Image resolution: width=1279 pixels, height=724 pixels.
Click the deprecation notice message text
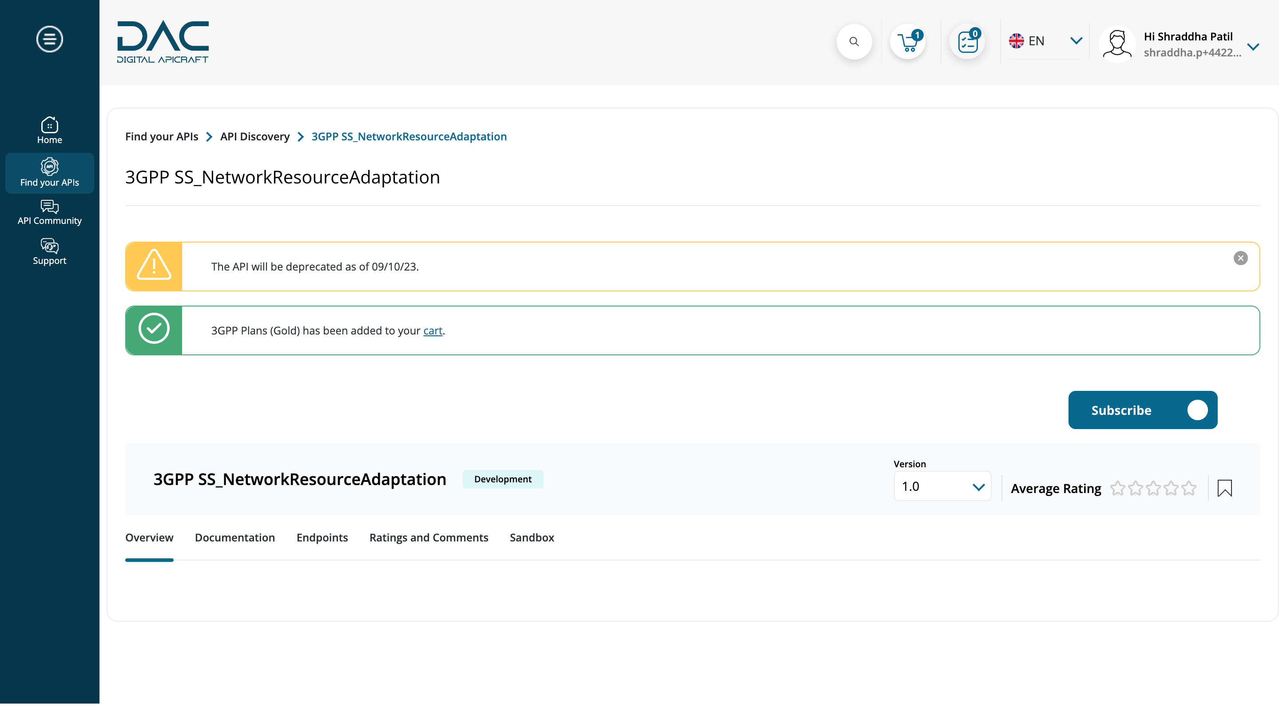click(x=315, y=267)
